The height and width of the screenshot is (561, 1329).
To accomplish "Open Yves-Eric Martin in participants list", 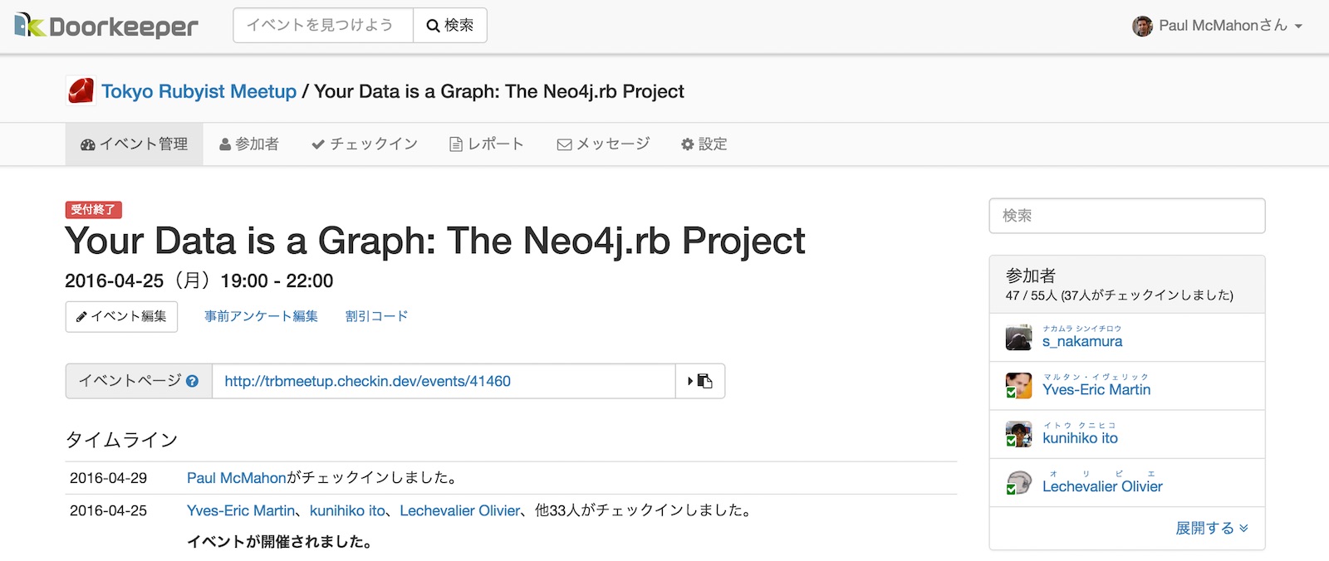I will point(1096,389).
